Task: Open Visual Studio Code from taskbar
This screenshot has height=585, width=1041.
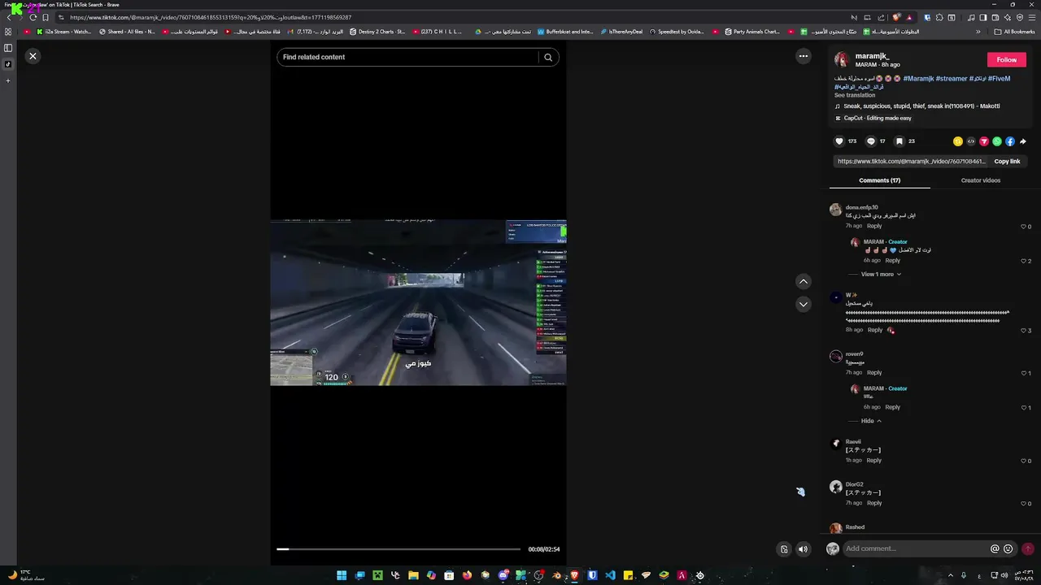Action: point(610,575)
